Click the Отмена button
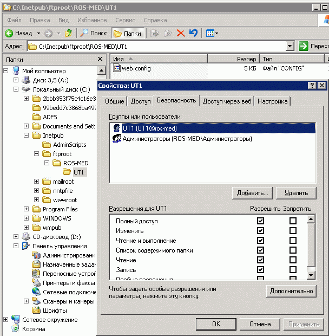 [260, 324]
